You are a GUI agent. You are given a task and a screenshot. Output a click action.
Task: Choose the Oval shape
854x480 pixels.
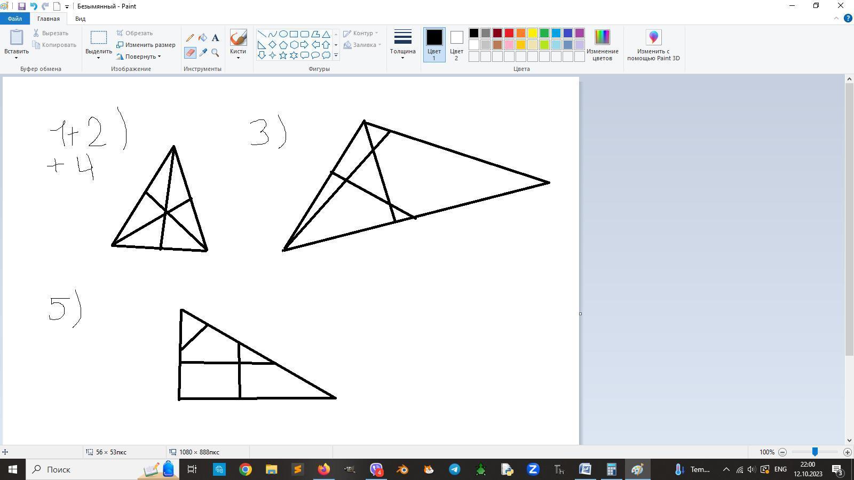coord(283,34)
